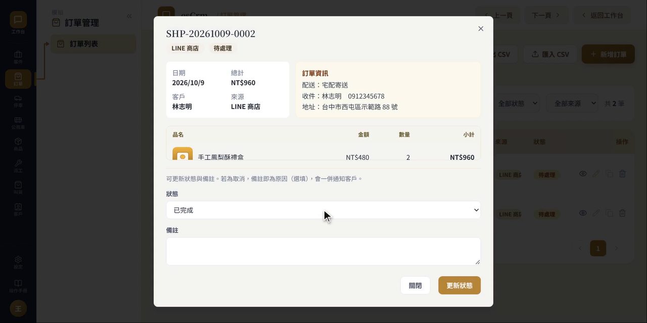
Task: Delete the lower order row via trash icon
Action: [622, 213]
